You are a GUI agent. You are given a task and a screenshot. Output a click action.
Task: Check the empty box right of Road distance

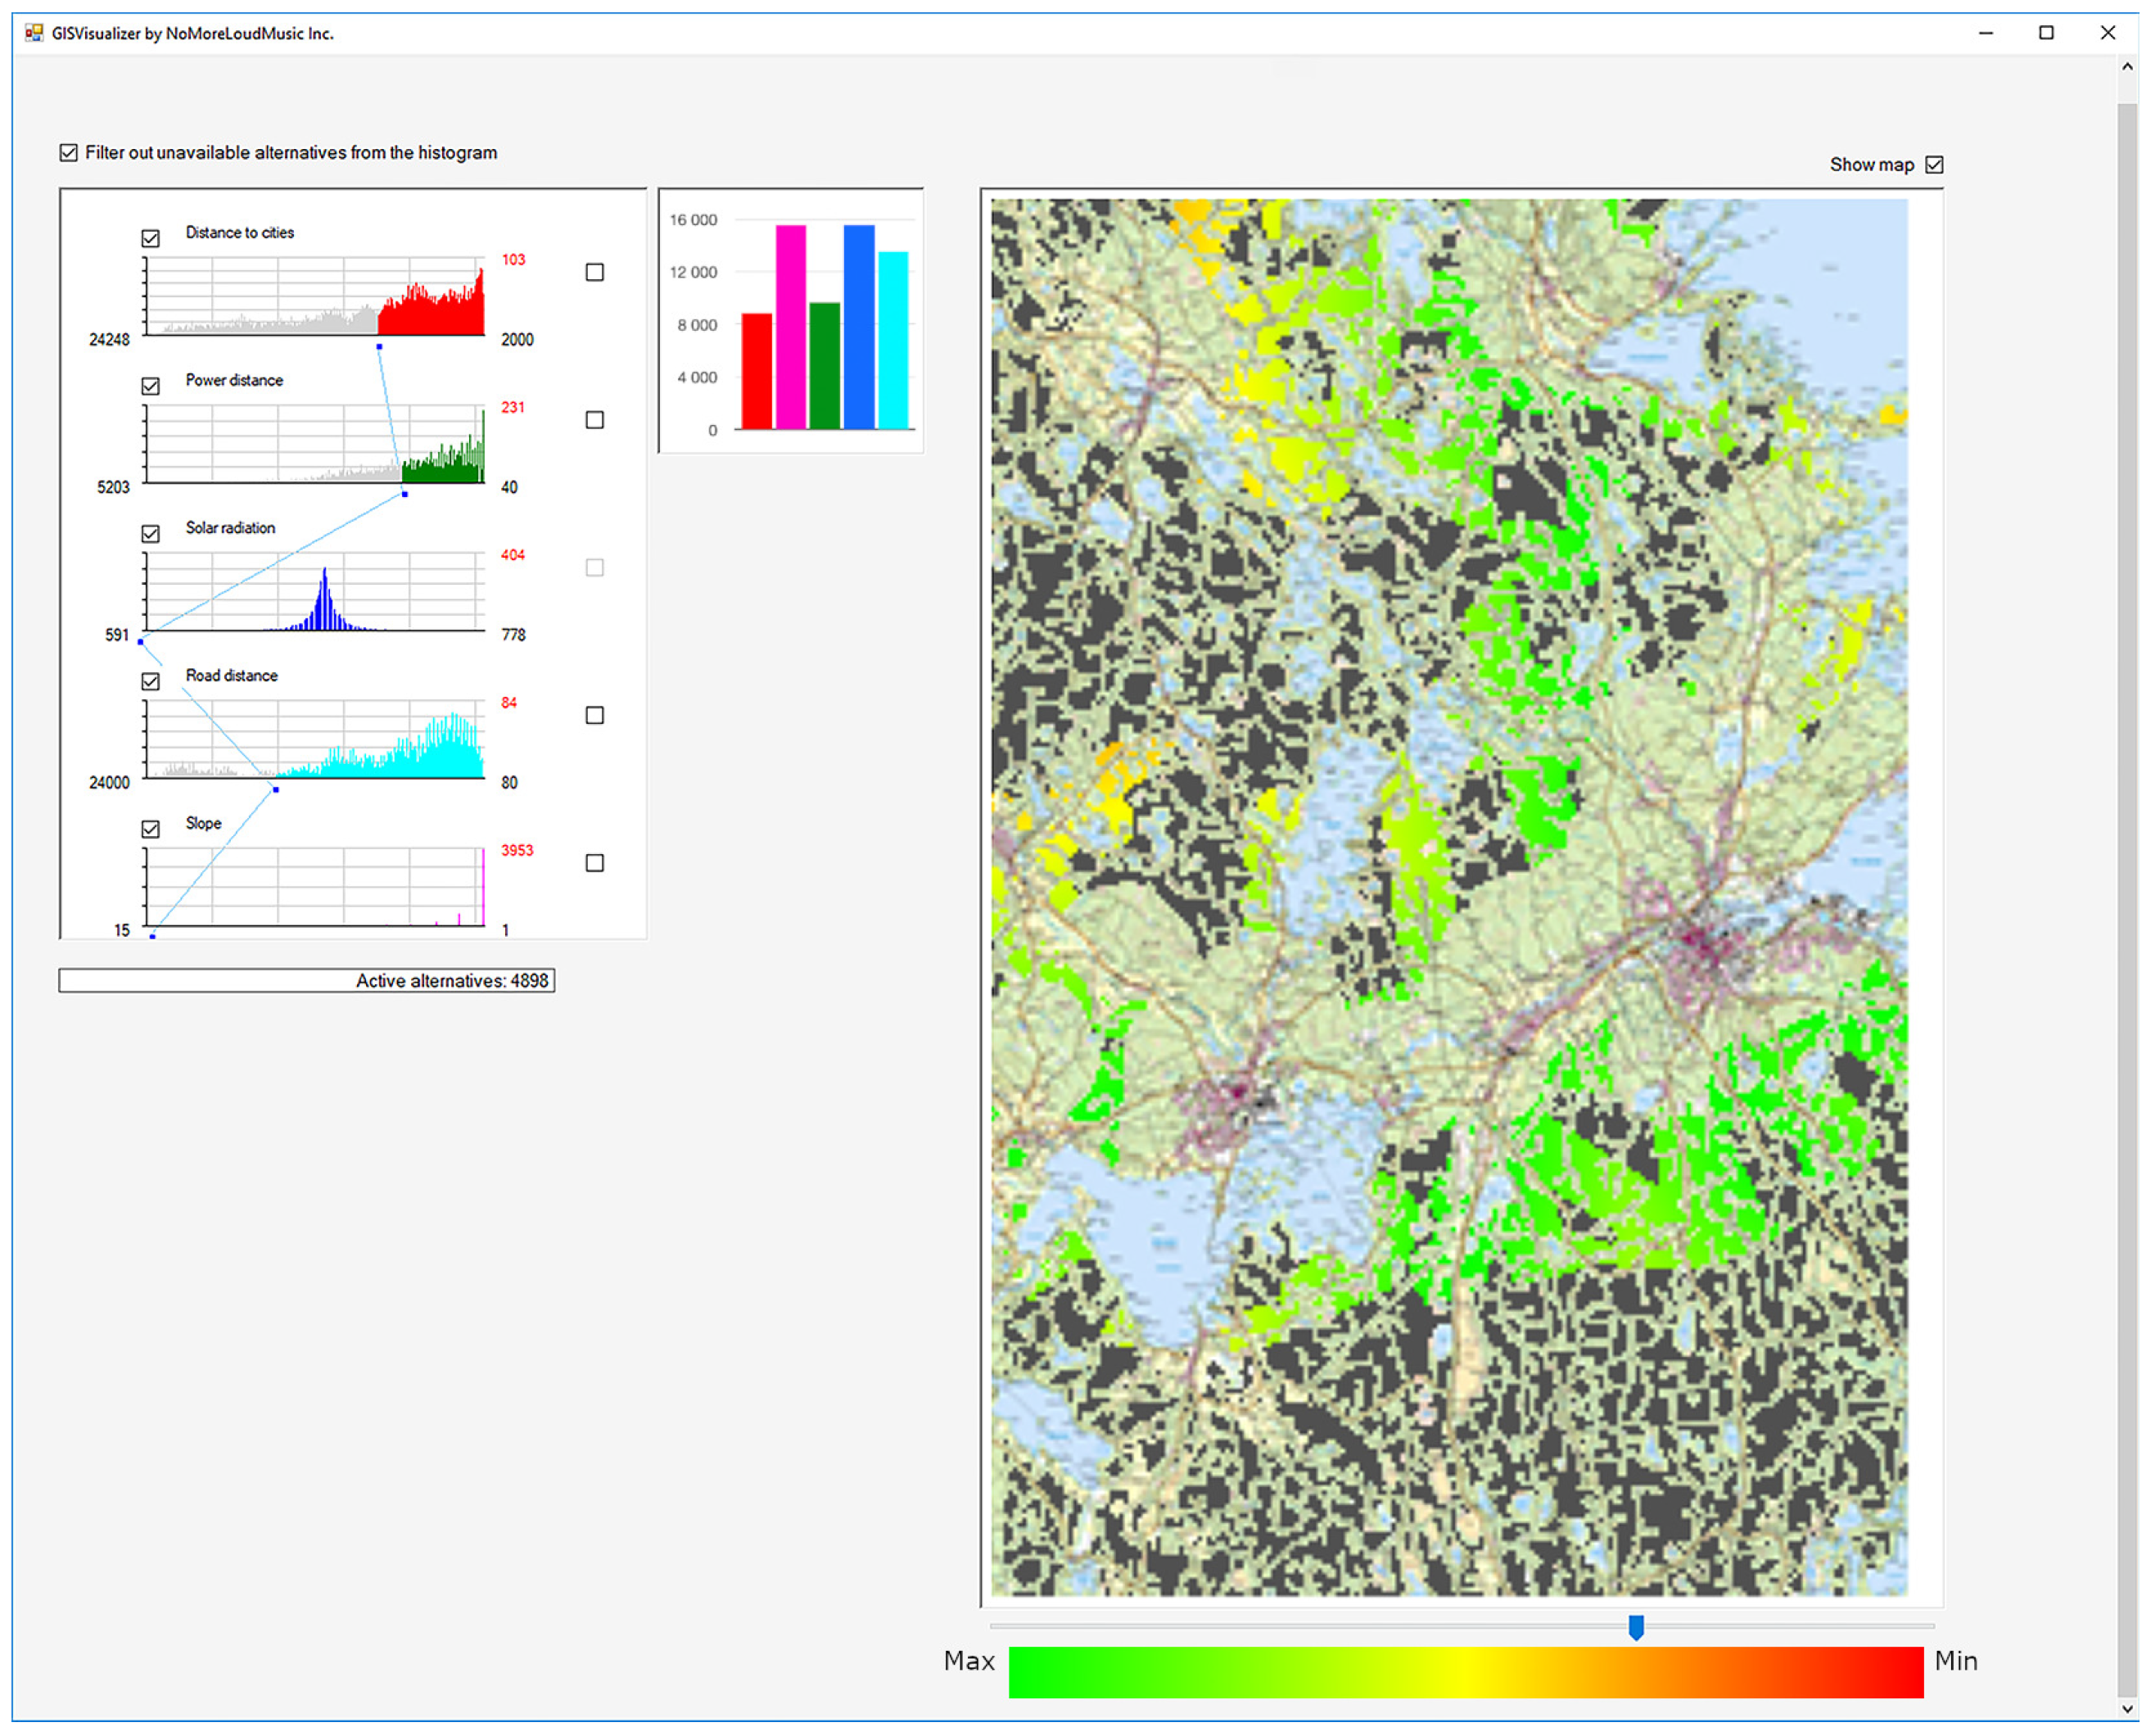595,716
